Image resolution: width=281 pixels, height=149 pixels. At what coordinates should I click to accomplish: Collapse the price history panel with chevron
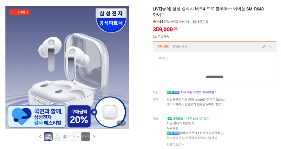point(270,47)
